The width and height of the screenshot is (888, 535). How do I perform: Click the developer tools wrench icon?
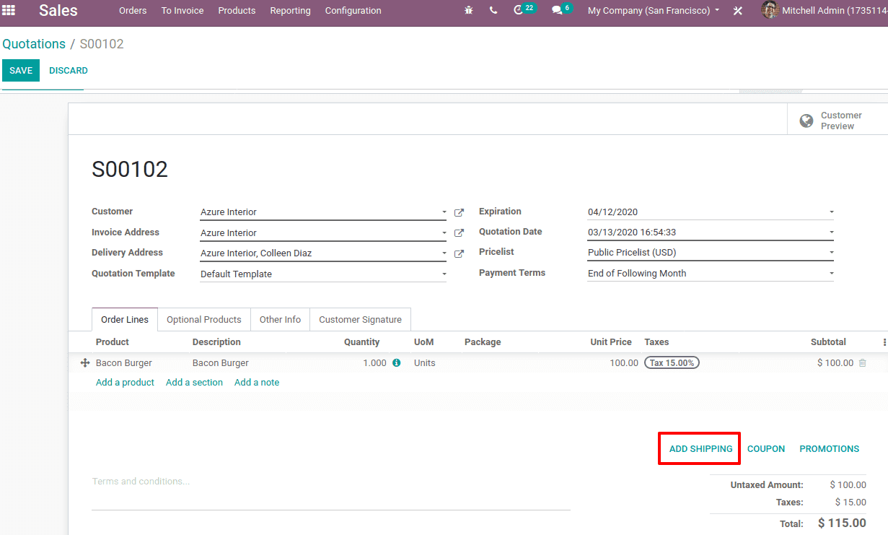(738, 11)
